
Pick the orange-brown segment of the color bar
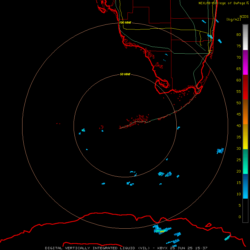click(245, 112)
